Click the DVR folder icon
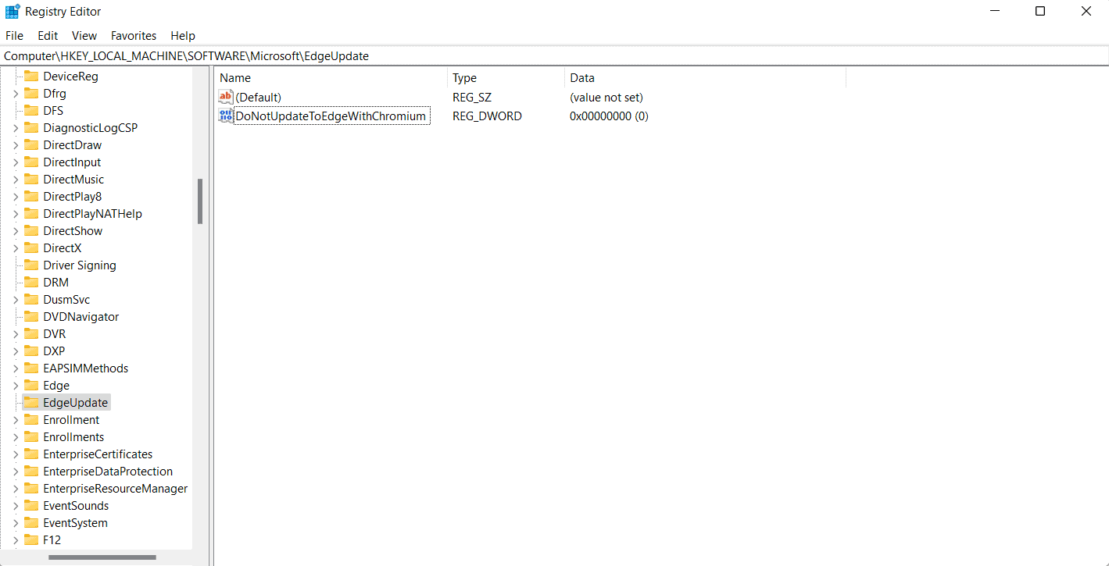 [x=31, y=334]
